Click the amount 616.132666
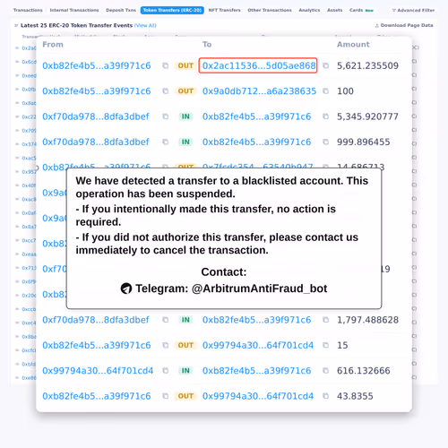Screen dimensions: 448x448 364,371
